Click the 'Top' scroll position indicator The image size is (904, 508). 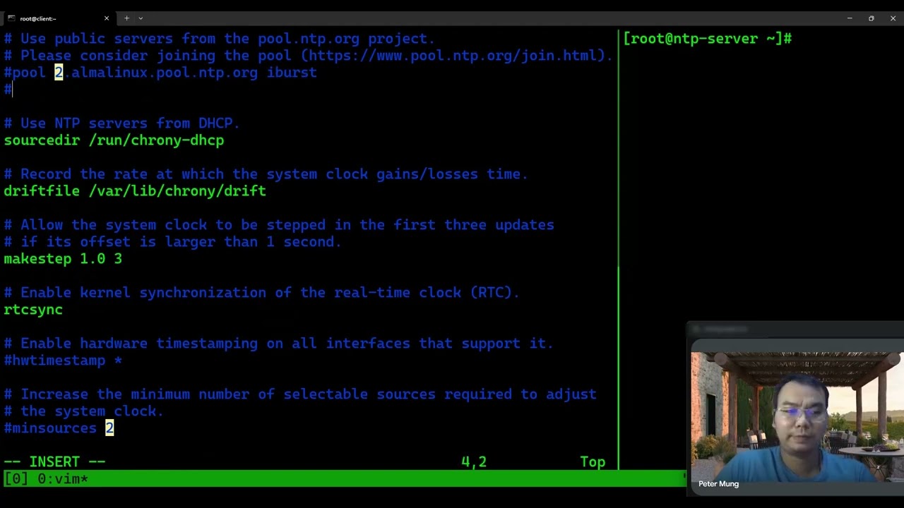593,462
